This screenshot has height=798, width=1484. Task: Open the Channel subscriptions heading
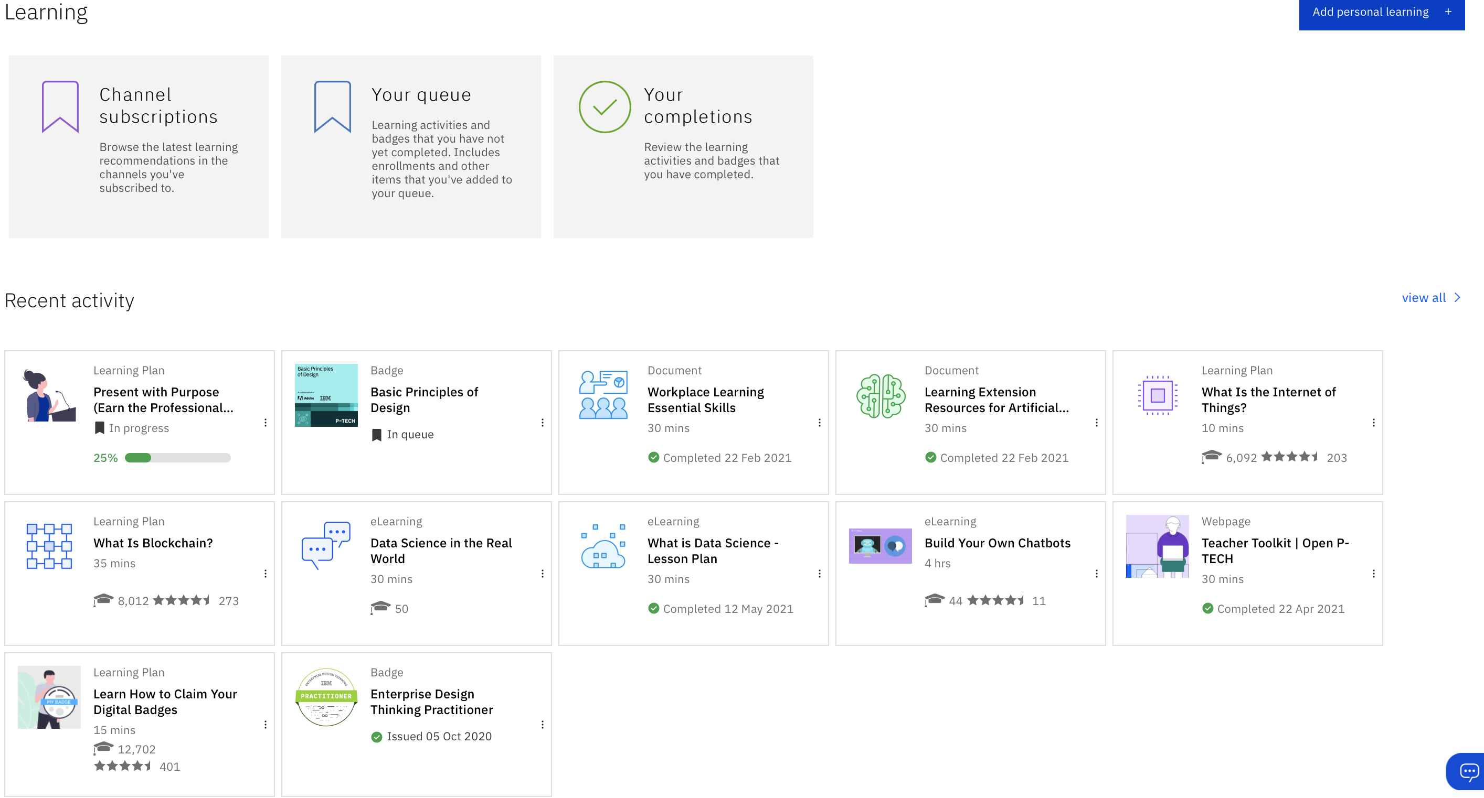pyautogui.click(x=158, y=105)
